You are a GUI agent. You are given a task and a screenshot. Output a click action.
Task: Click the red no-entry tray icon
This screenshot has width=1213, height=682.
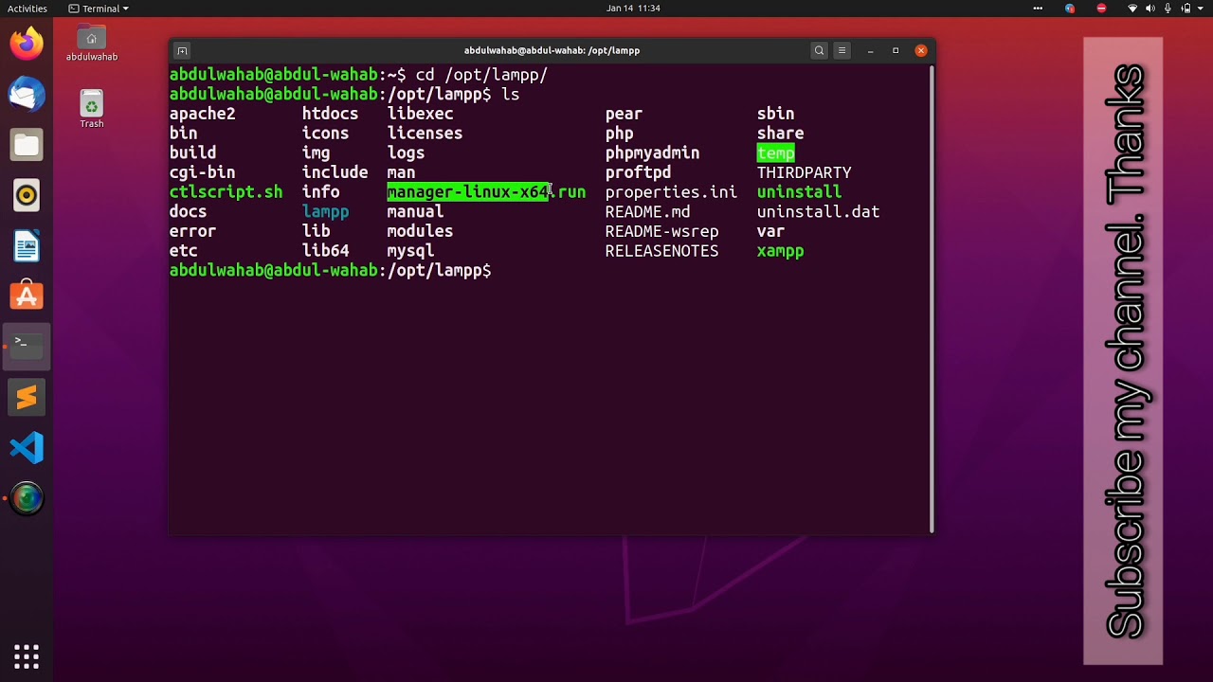[1101, 9]
